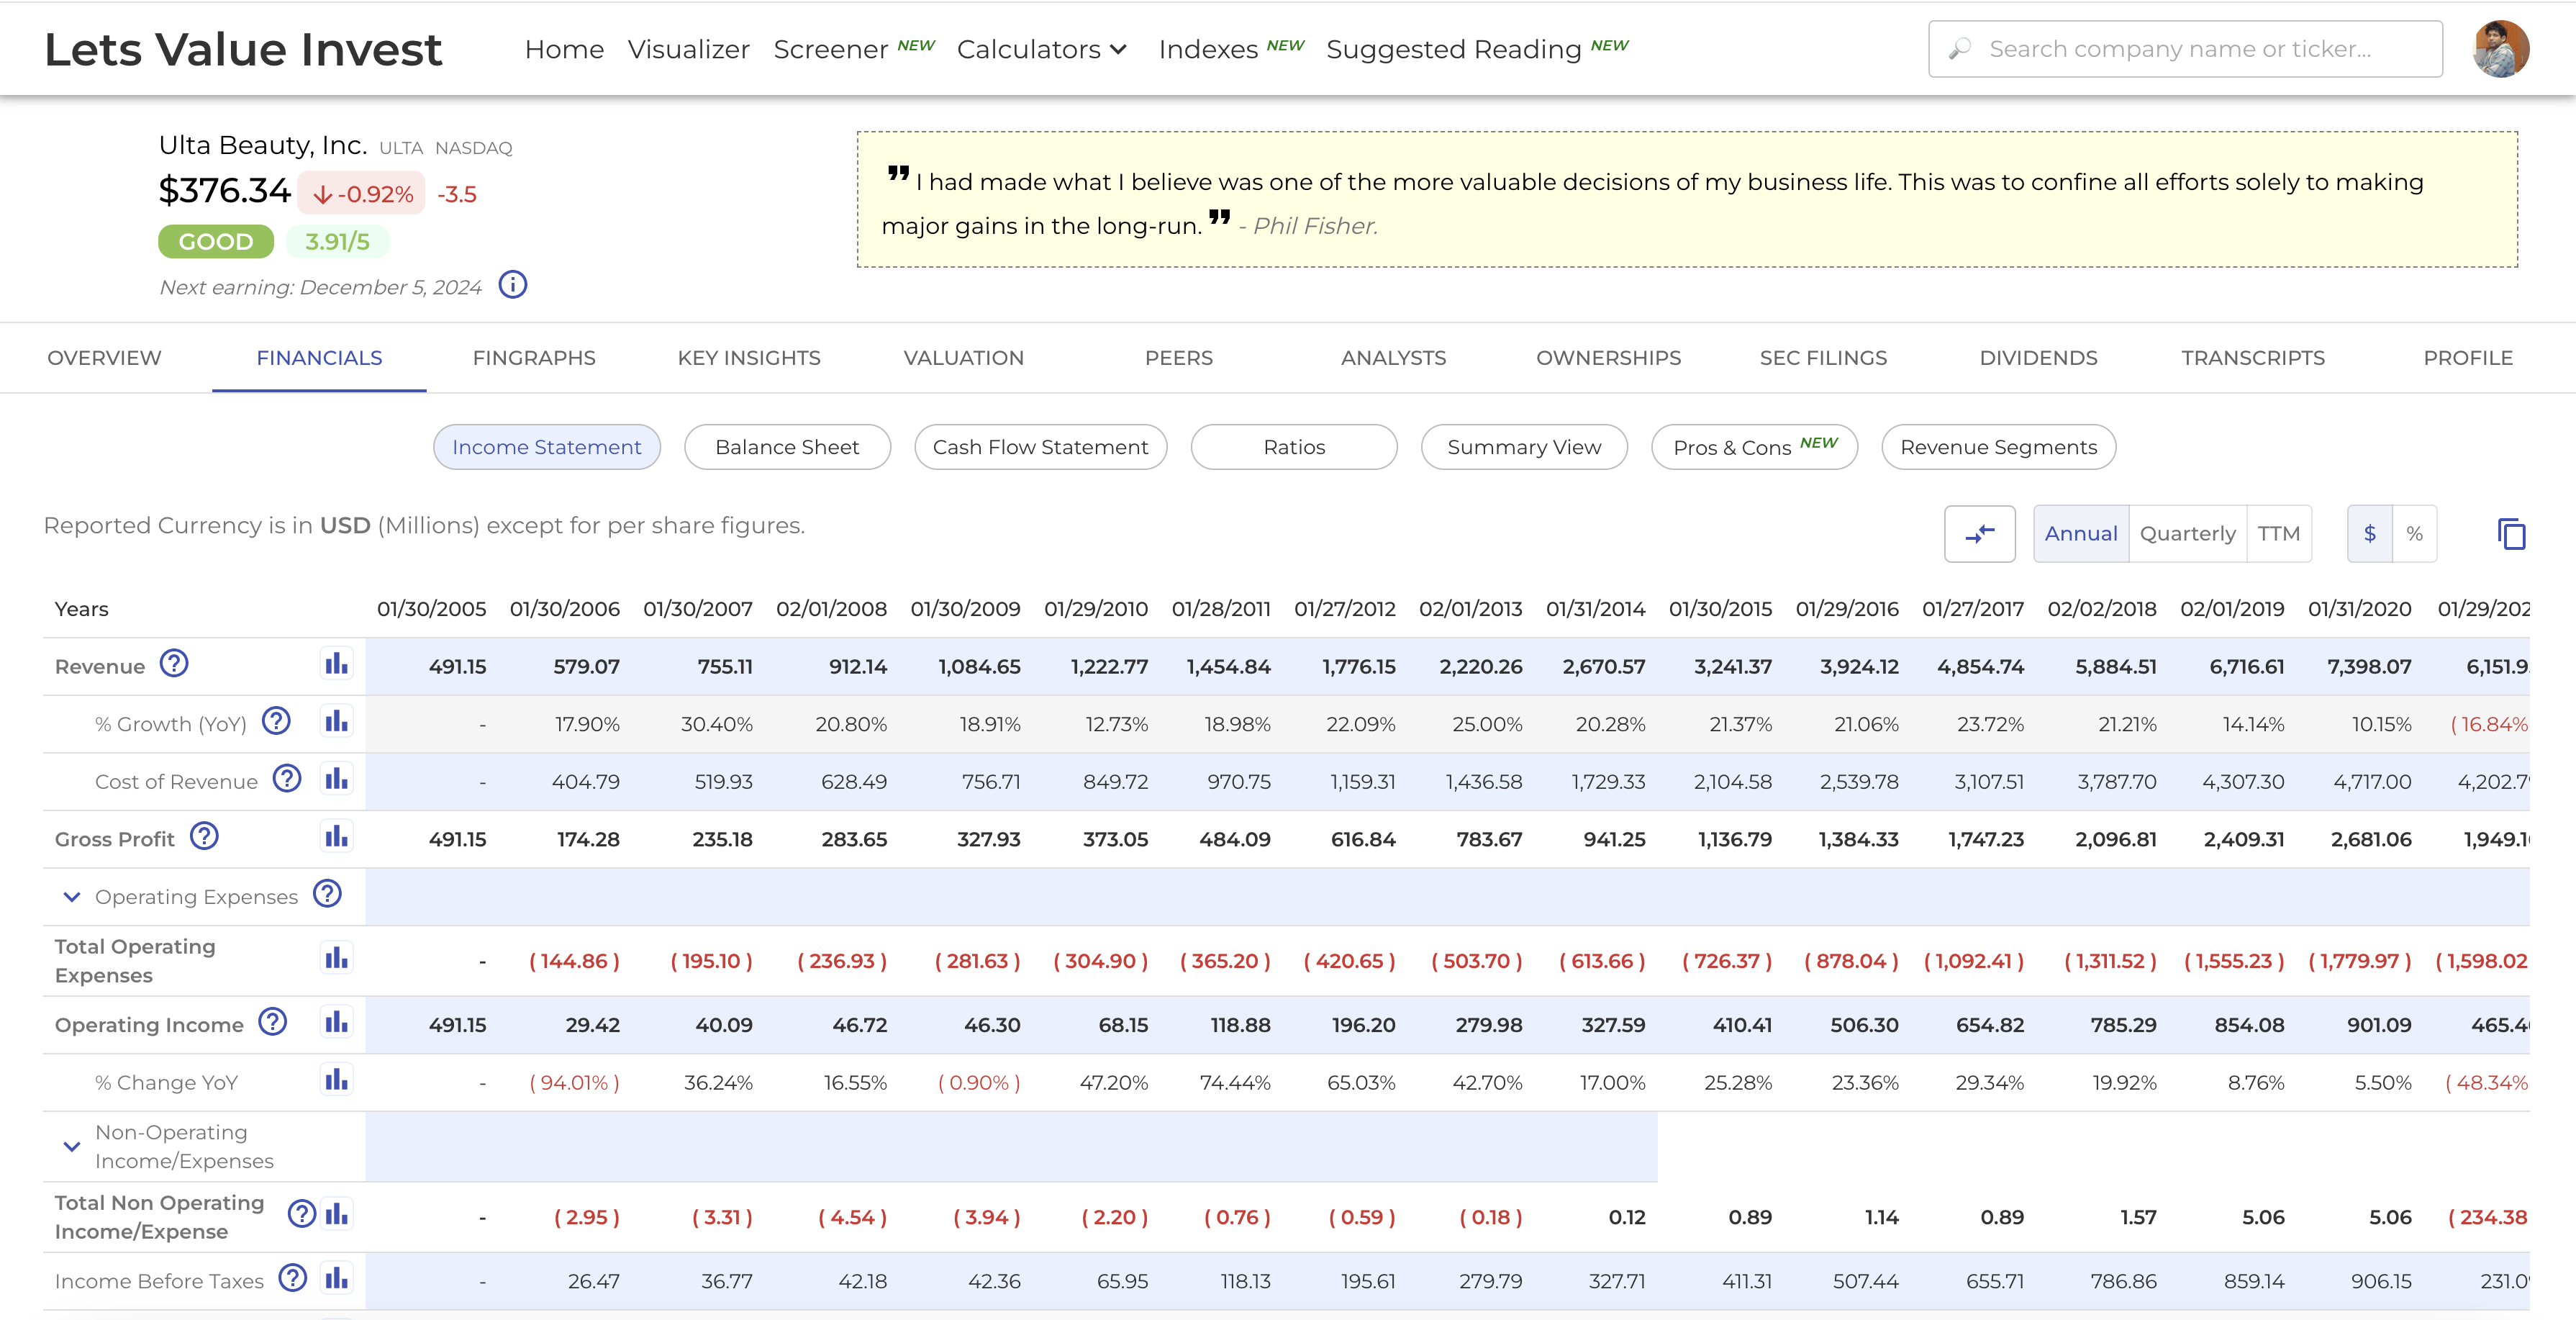Open the Key Insights tab
Image resolution: width=2576 pixels, height=1320 pixels.
click(x=749, y=358)
